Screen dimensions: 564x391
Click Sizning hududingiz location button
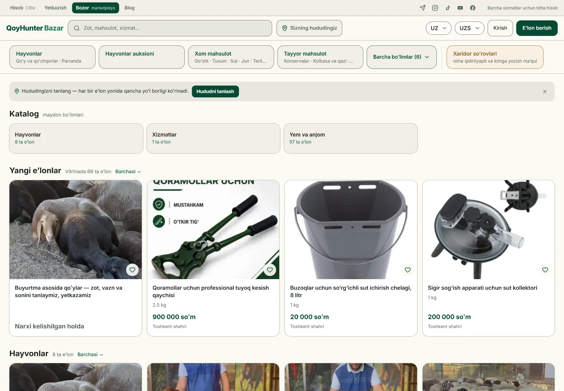click(x=309, y=28)
